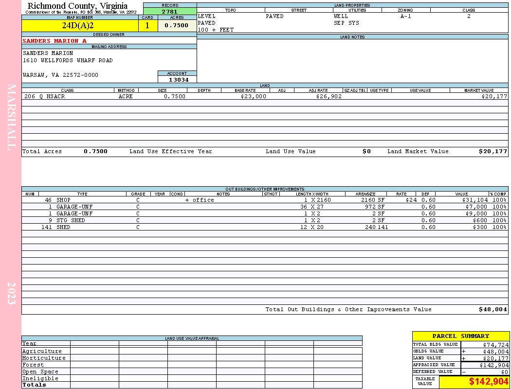Click the WARSAW, VA 22572-0000 line
511x389 pixels.
pyautogui.click(x=60, y=75)
